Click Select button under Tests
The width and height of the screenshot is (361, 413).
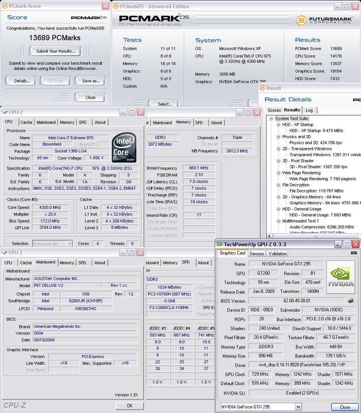[x=163, y=104]
